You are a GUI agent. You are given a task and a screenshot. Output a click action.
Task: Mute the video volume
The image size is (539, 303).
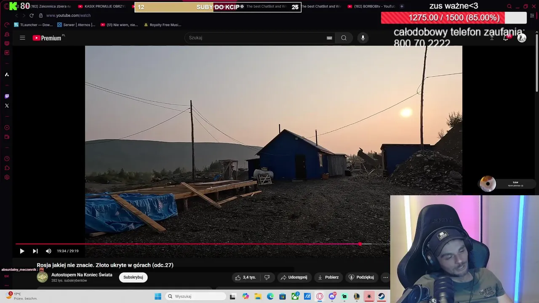[48, 251]
